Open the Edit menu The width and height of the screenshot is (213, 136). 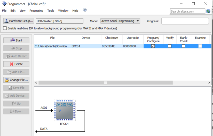[x=13, y=11]
